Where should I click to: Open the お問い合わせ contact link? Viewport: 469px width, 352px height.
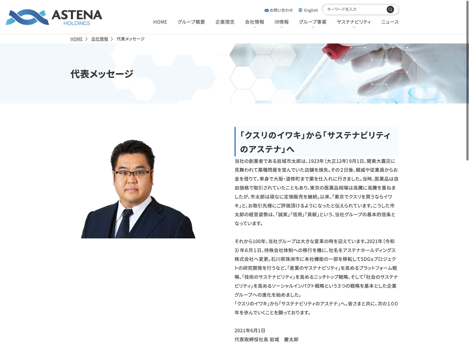coord(281,10)
